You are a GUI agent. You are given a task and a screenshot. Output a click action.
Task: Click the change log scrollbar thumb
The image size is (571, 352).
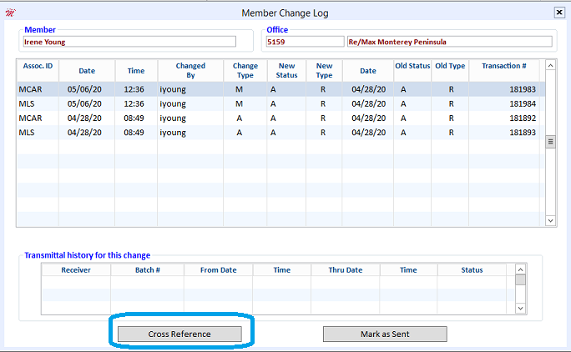pyautogui.click(x=551, y=142)
